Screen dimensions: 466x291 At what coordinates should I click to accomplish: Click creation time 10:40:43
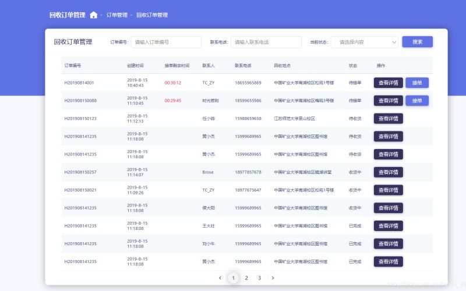135,86
